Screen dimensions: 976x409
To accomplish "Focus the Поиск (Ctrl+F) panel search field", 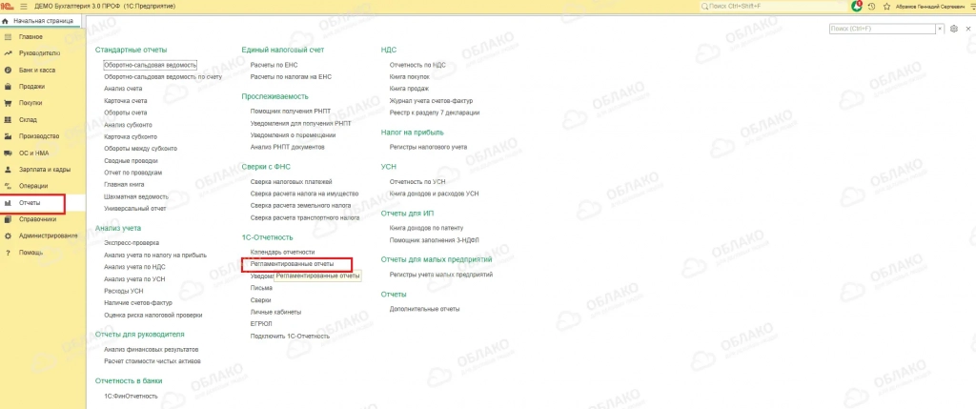I will pos(884,29).
